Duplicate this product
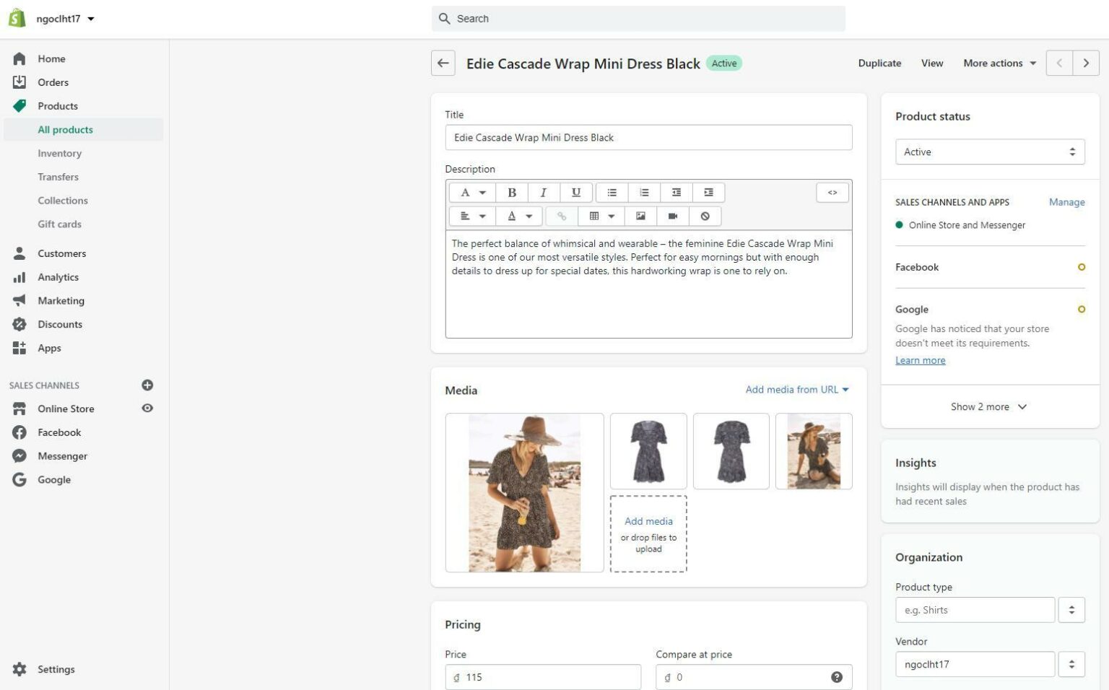The width and height of the screenshot is (1109, 690). [879, 63]
